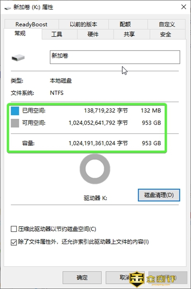This screenshot has width=191, height=289.
Task: Click the 取消 cancel button
Action: coord(125,277)
